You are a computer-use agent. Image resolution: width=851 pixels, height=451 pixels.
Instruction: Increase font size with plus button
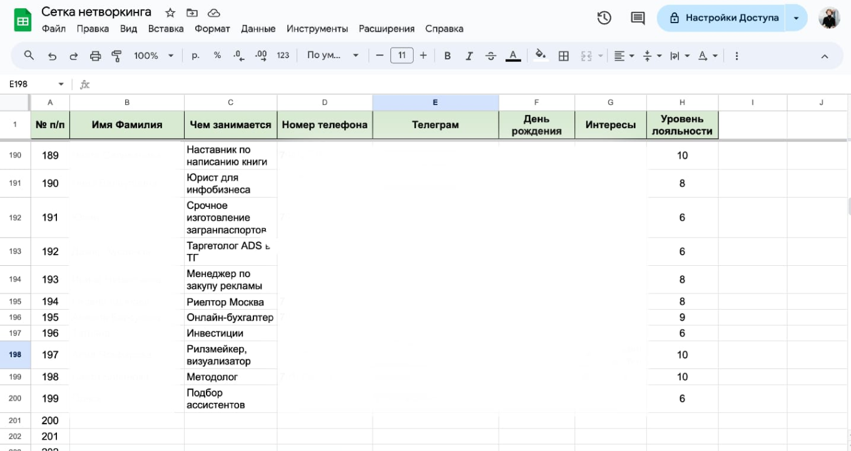(x=424, y=56)
